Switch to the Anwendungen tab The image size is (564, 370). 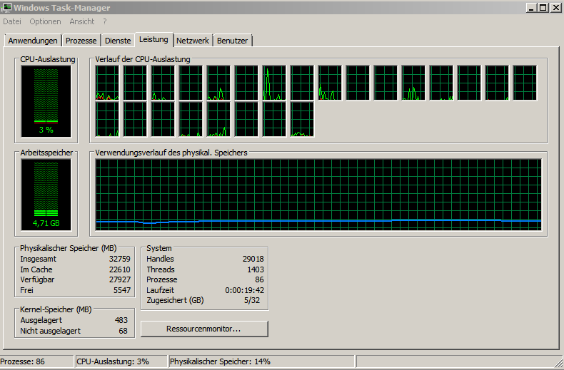(x=33, y=41)
